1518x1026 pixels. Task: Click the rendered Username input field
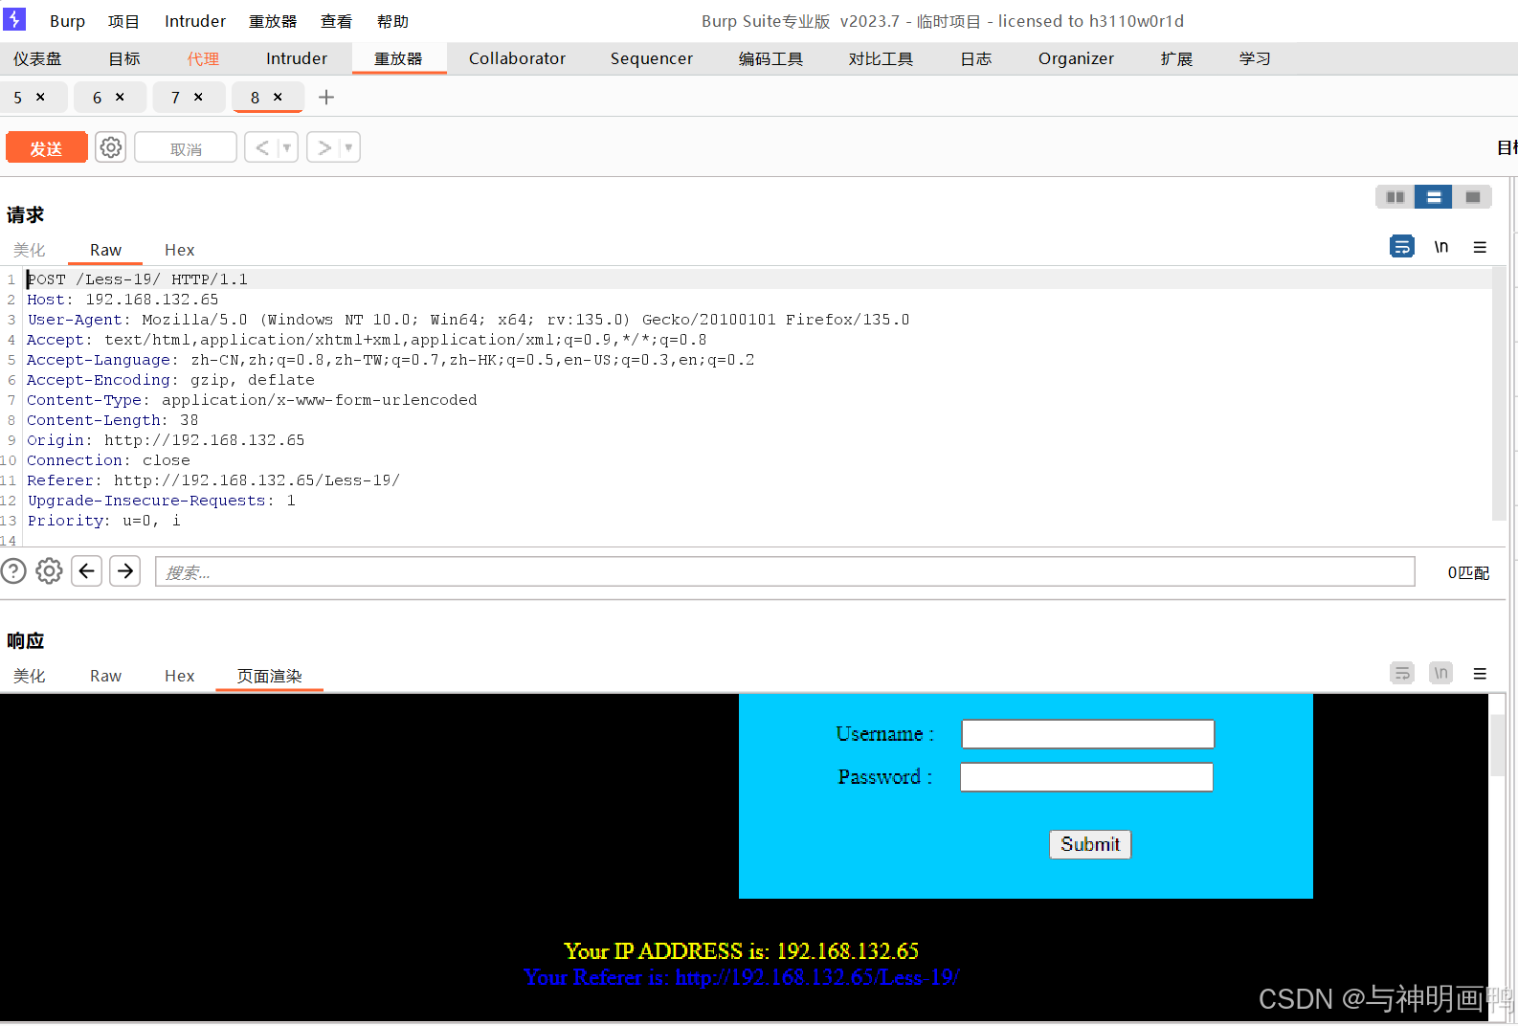click(x=1088, y=734)
